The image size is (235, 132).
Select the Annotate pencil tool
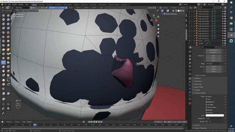click(3, 113)
